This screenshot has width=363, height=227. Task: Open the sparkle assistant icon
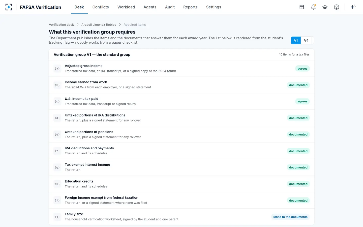(x=353, y=7)
